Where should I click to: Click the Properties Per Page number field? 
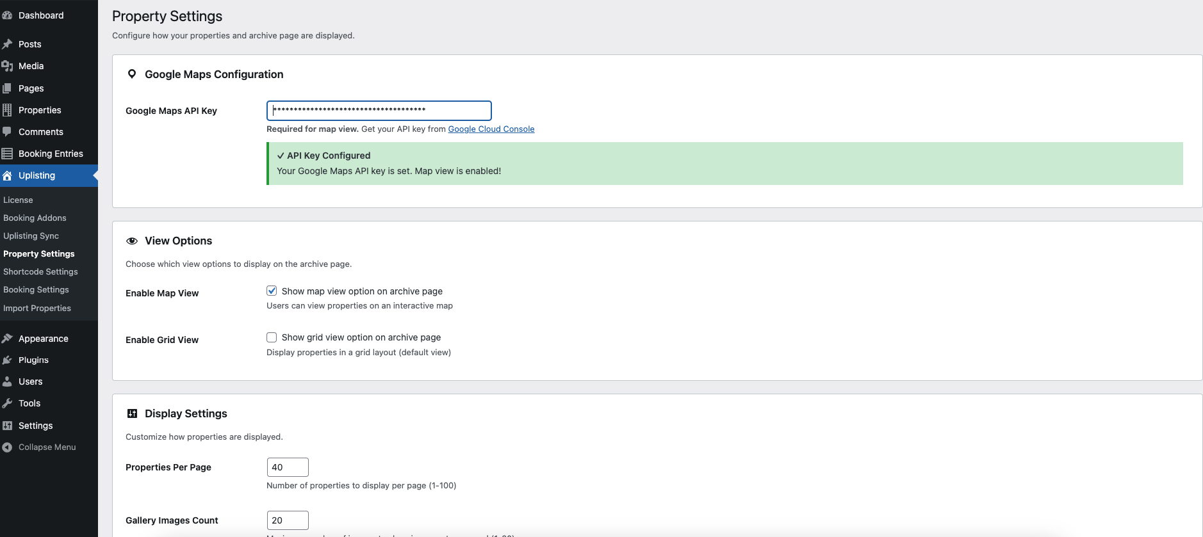point(288,467)
